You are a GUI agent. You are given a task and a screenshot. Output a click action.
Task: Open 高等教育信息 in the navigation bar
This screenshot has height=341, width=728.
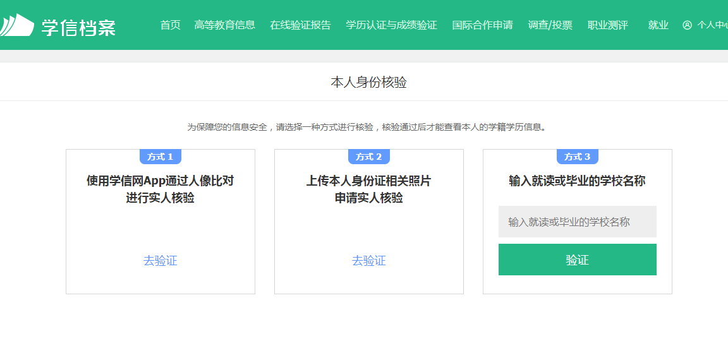[x=225, y=25]
